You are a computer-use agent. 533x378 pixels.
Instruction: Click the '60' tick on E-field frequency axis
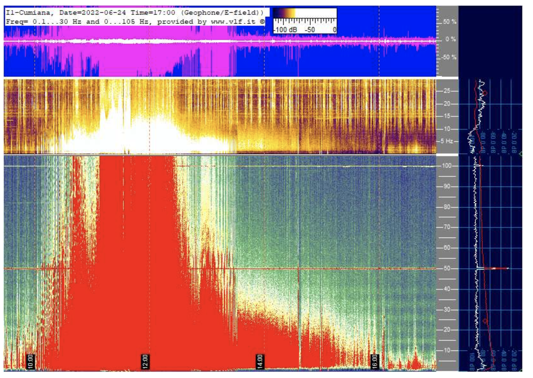tap(447, 248)
